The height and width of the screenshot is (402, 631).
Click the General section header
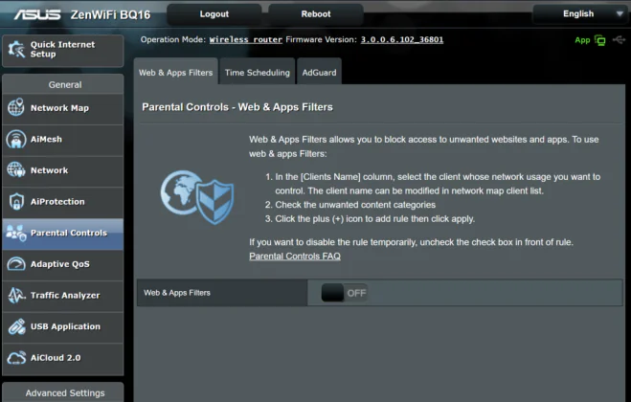(63, 84)
